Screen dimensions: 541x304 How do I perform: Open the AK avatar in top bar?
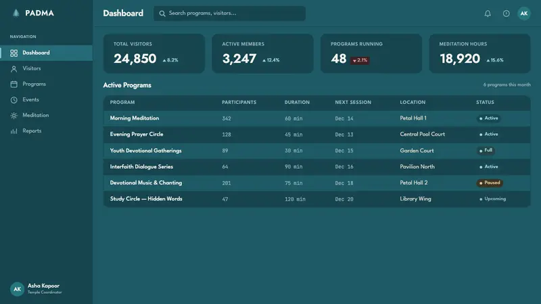click(x=523, y=14)
